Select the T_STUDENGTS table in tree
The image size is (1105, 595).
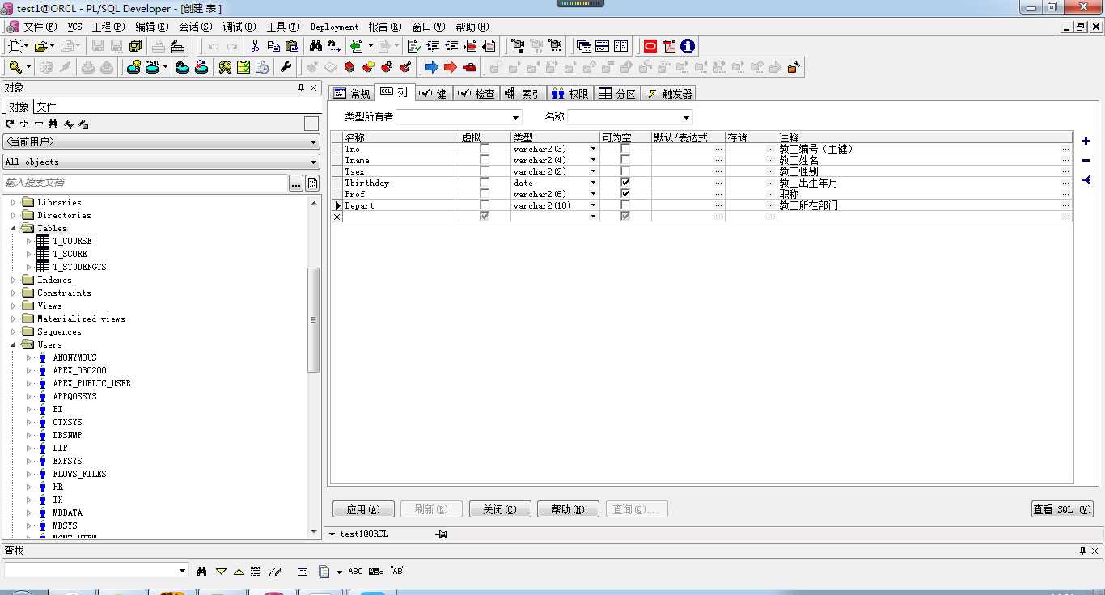(79, 267)
